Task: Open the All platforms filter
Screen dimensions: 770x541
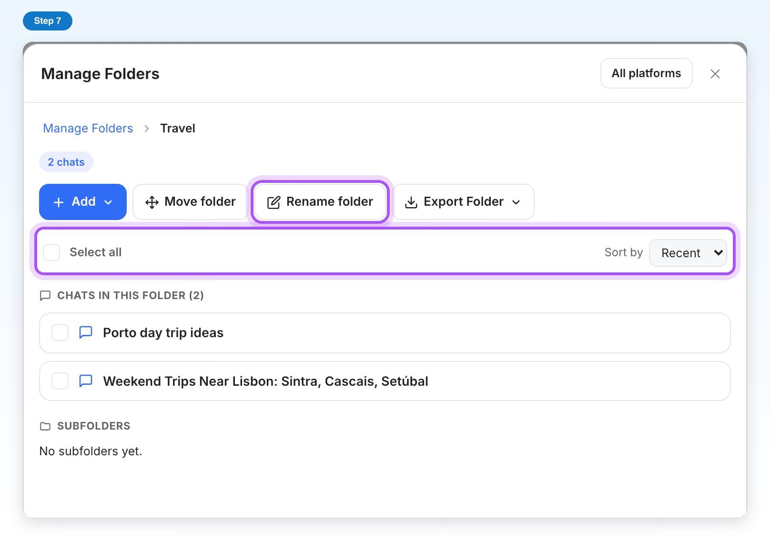Action: [x=646, y=73]
